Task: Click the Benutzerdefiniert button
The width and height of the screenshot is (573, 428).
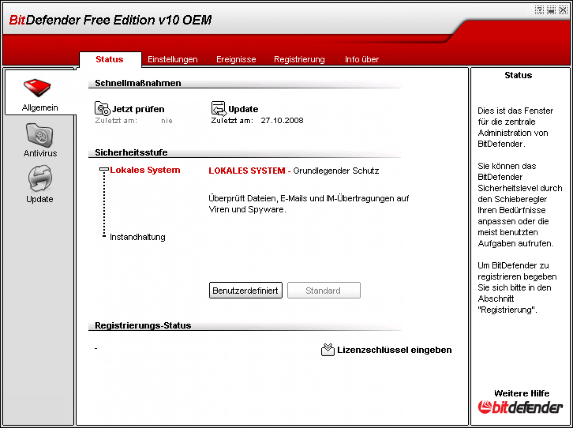Action: 246,290
